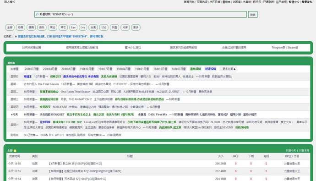Image resolution: width=316 pixels, height=181 pixels.
Task: Expand the 更多往期▲ list
Action: coord(229,69)
